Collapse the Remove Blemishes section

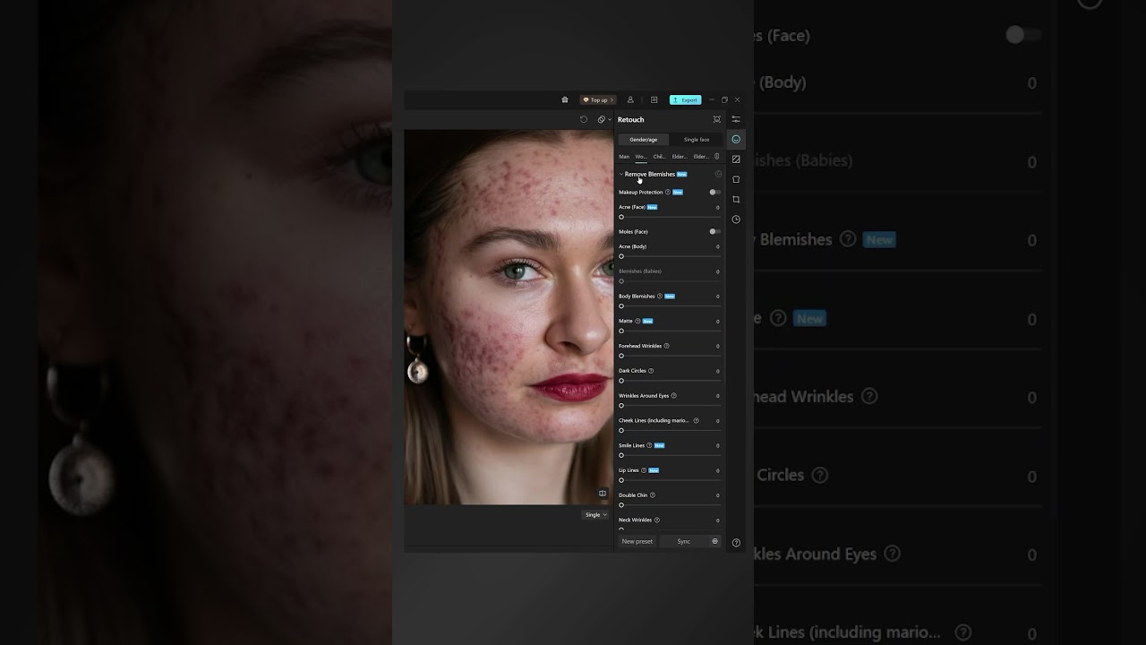[621, 174]
